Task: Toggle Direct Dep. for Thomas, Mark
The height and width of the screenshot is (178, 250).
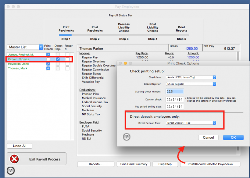Action: click(x=58, y=68)
